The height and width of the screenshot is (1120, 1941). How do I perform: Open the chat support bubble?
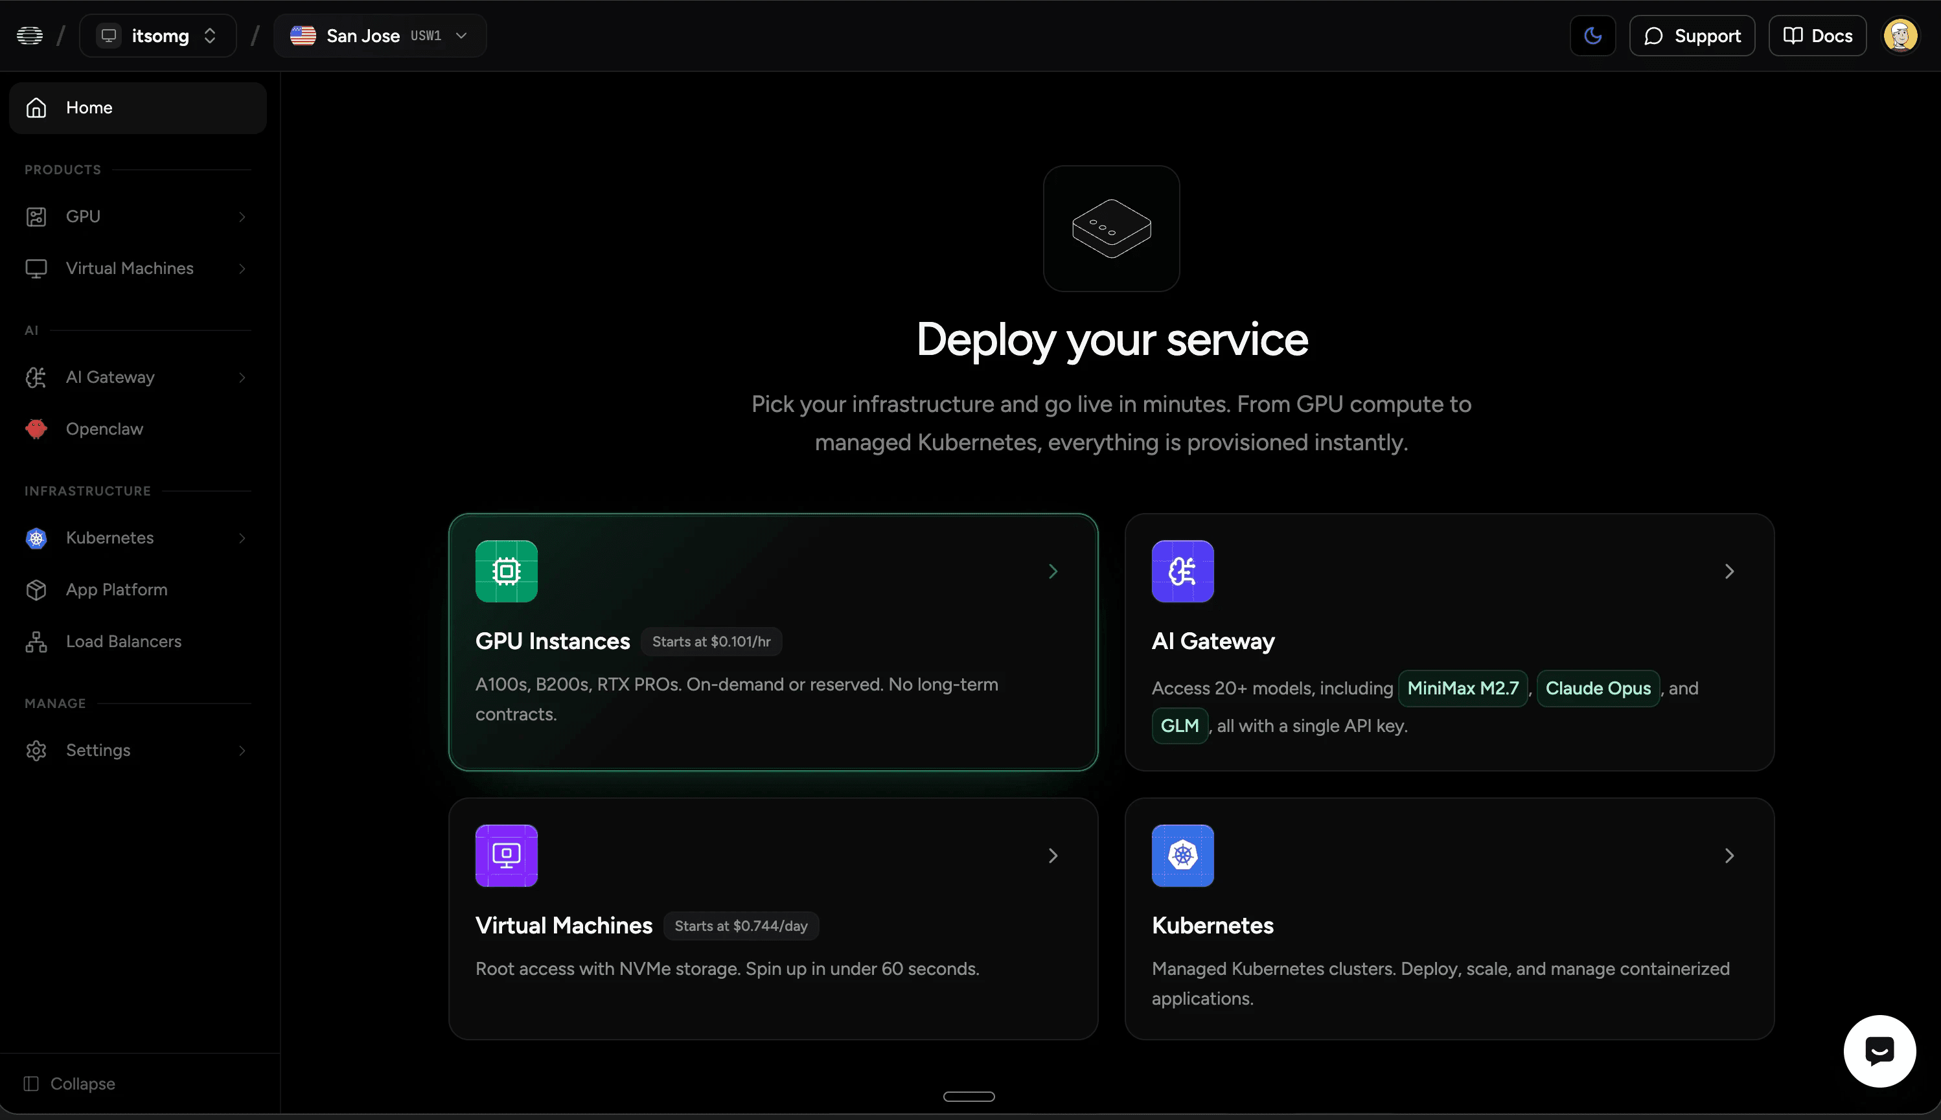(x=1879, y=1051)
